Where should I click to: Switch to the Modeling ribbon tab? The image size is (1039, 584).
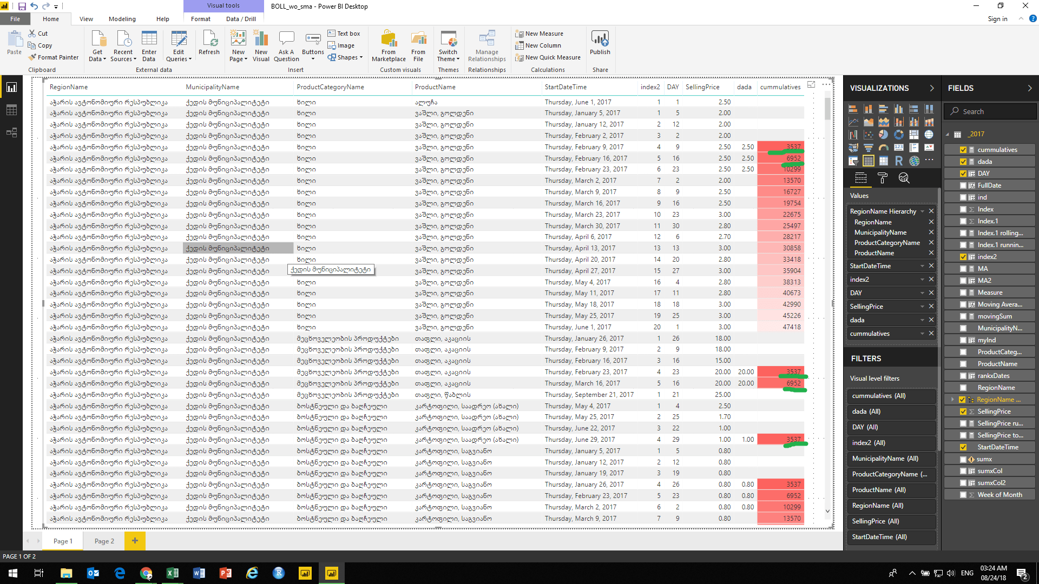coord(122,19)
